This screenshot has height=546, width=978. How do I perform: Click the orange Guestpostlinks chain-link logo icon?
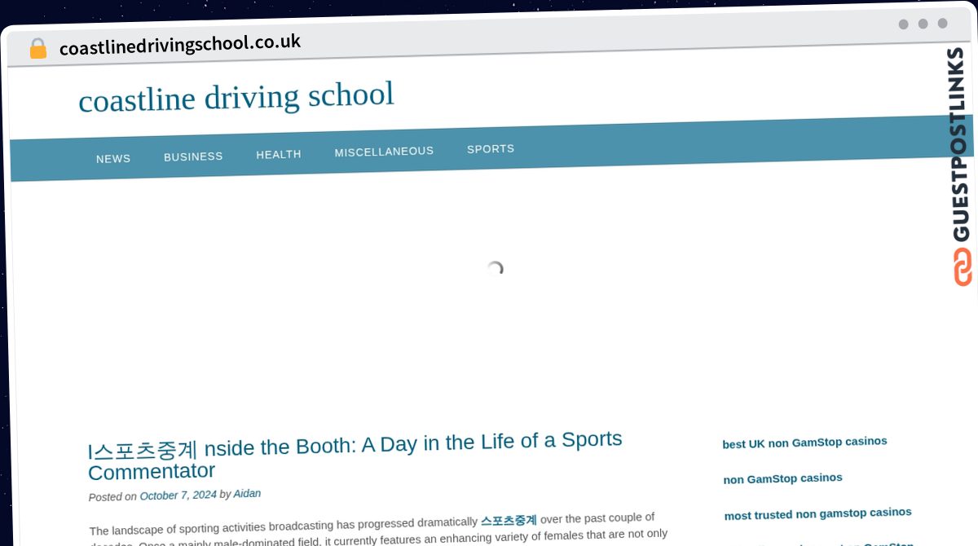(x=963, y=266)
